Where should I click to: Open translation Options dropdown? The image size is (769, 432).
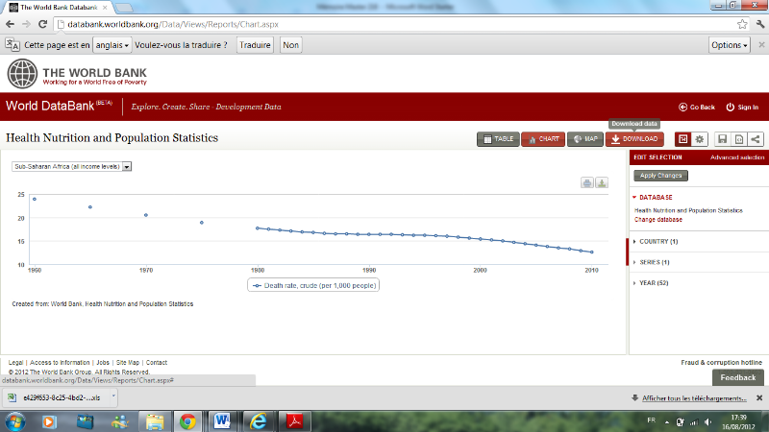pos(730,44)
